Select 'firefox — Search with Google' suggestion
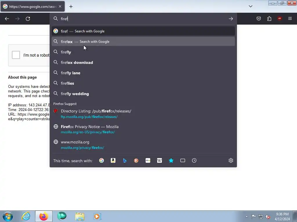This screenshot has height=222, width=297. (x=143, y=42)
